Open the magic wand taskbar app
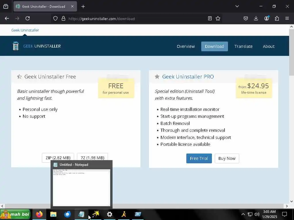This screenshot has width=294, height=220. pos(96,214)
